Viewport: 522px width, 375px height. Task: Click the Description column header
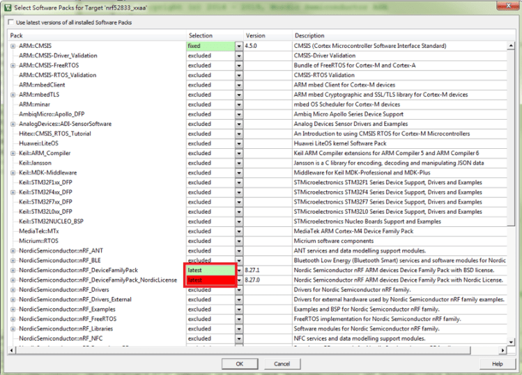[x=404, y=35]
